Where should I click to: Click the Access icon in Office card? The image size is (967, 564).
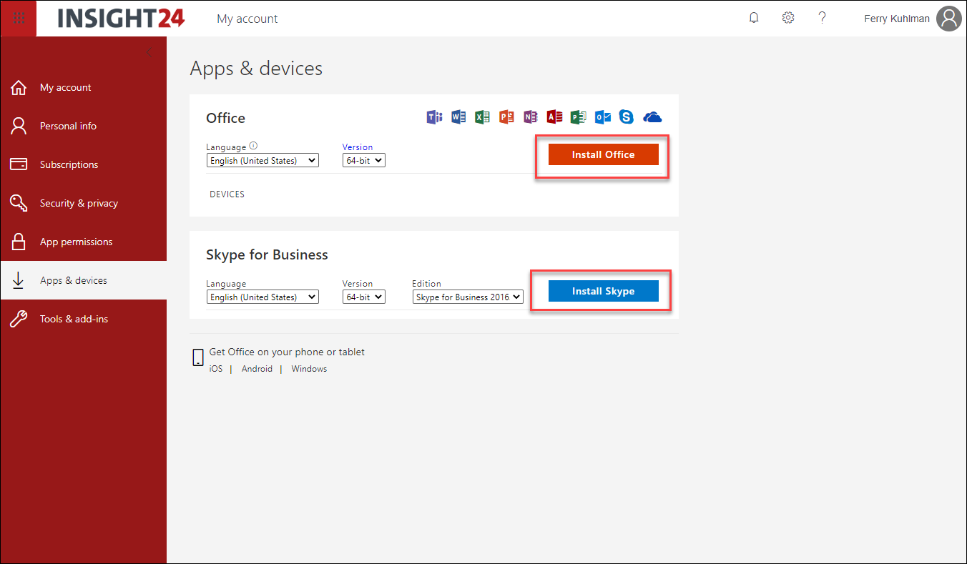click(x=554, y=117)
